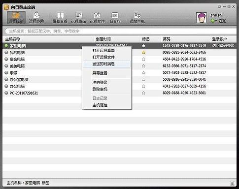Click the offline status dot of 办公电脑
The height and width of the screenshot is (189, 239).
coord(6,86)
